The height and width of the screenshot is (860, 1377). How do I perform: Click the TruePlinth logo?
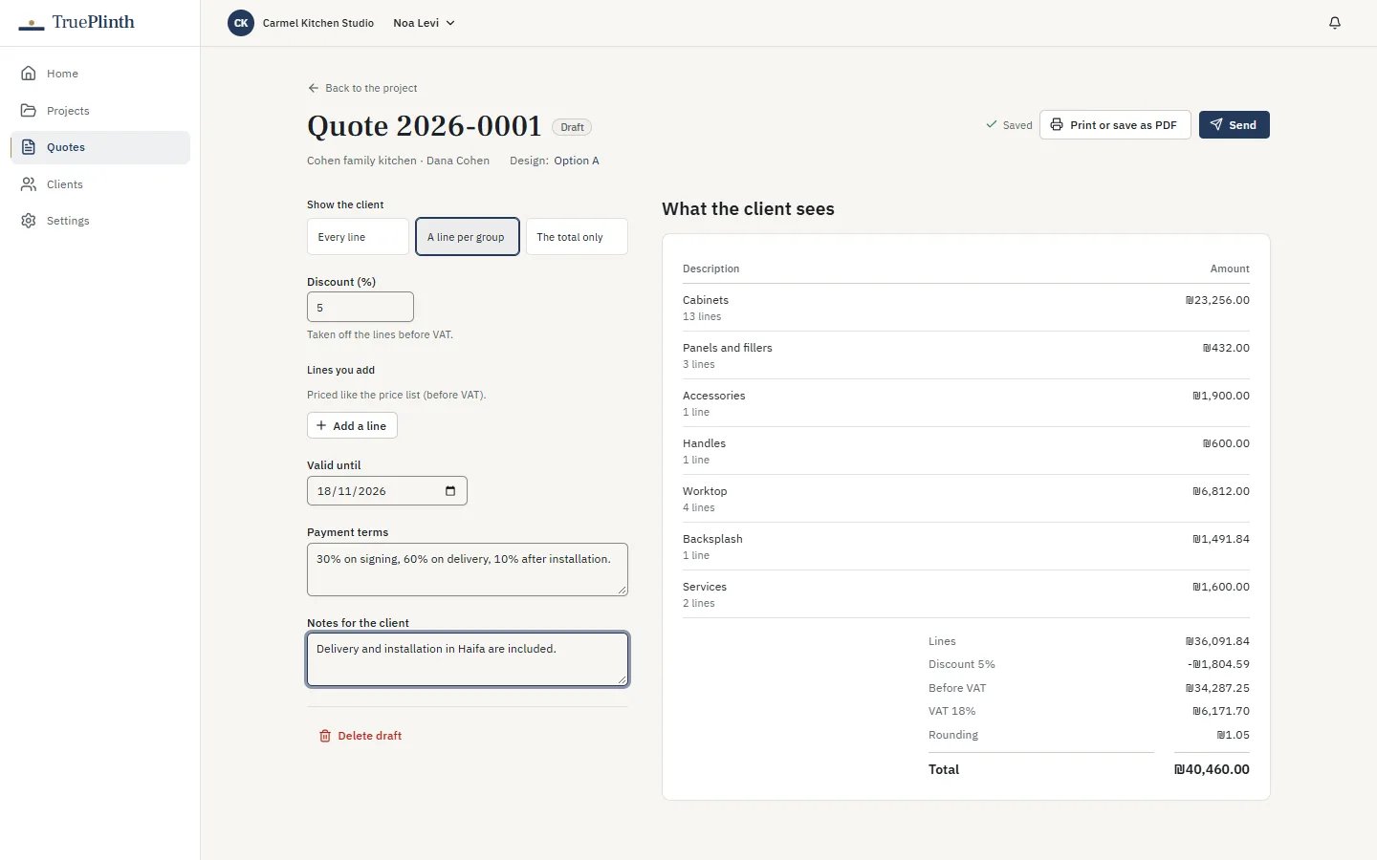click(x=76, y=22)
